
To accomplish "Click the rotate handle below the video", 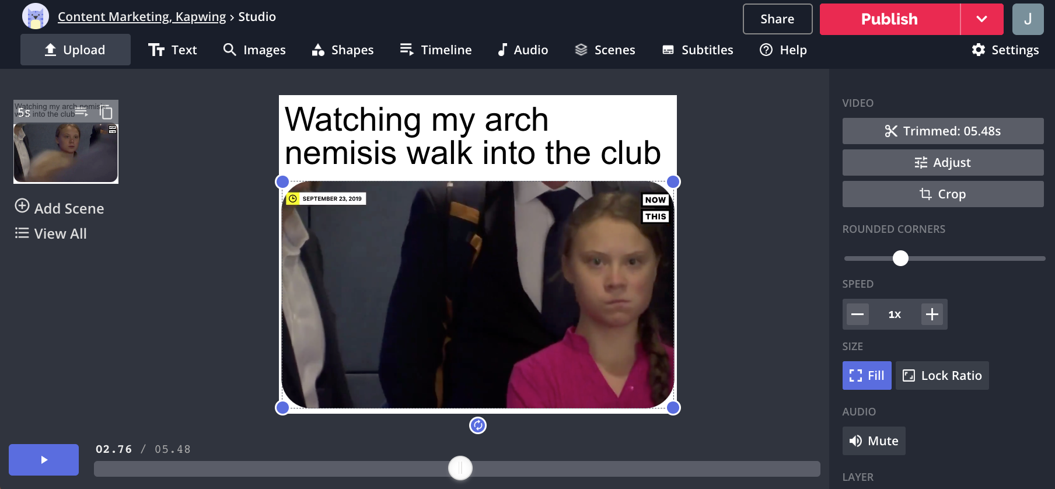I will click(477, 425).
